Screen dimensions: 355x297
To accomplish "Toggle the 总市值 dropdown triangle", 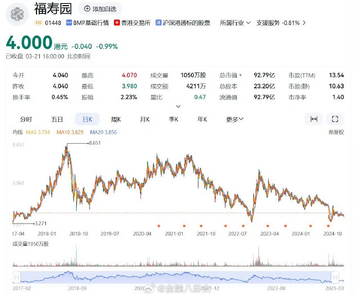I will coord(240,75).
